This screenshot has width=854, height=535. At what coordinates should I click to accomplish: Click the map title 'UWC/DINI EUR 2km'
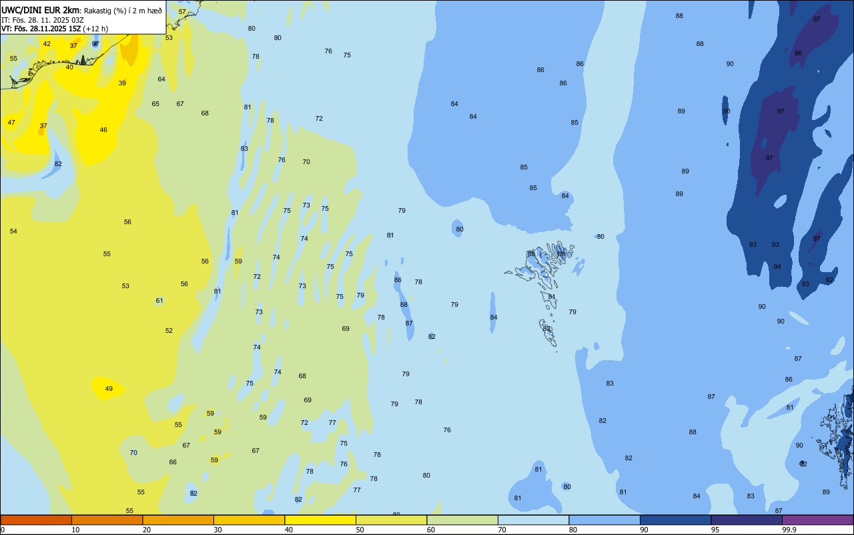(40, 10)
